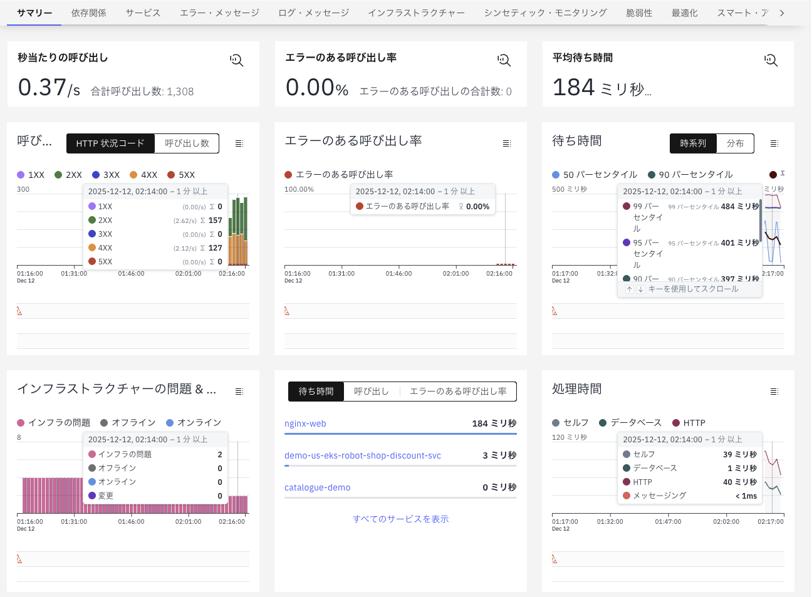Open the エラーのある呼び出し率 chart options menu icon
The height and width of the screenshot is (597, 812).
507,143
